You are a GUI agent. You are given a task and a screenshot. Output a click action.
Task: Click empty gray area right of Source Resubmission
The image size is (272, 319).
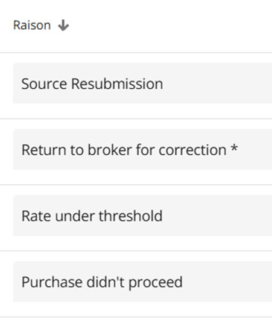217,83
